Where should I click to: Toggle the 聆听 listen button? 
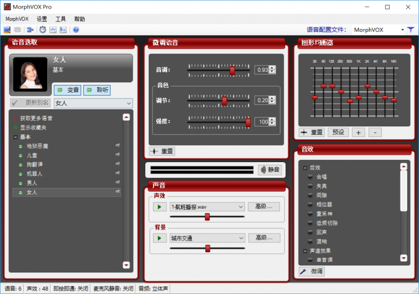(x=97, y=90)
